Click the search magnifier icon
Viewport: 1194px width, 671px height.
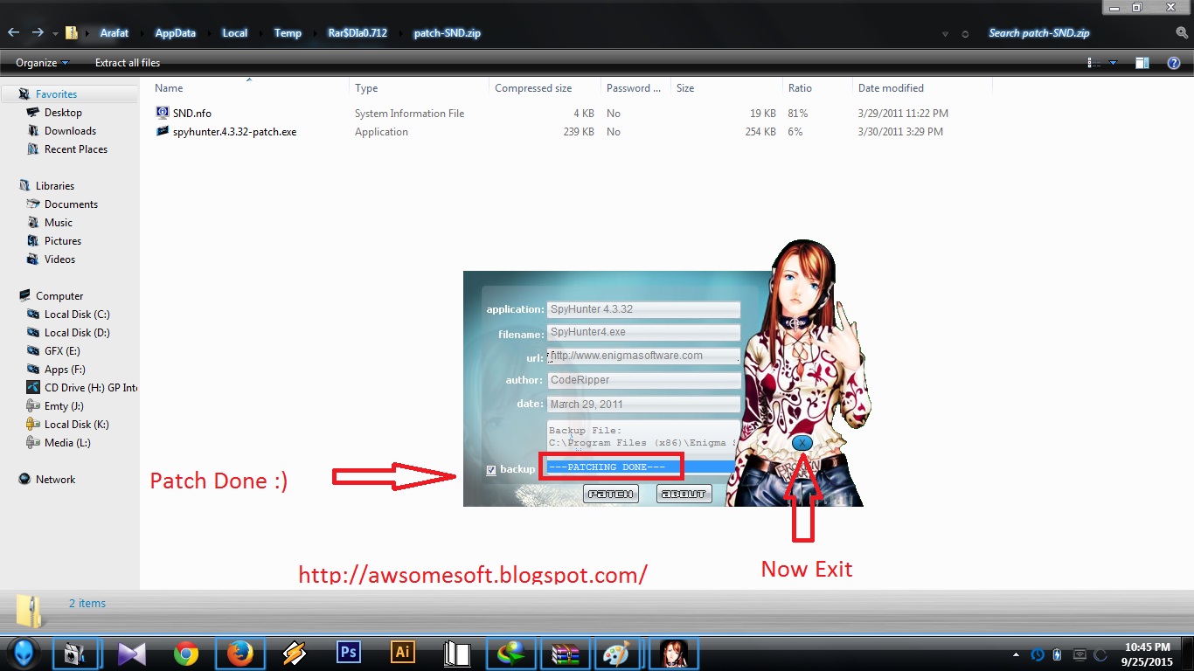click(x=1182, y=33)
